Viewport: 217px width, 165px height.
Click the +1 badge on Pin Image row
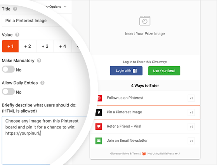point(191,113)
